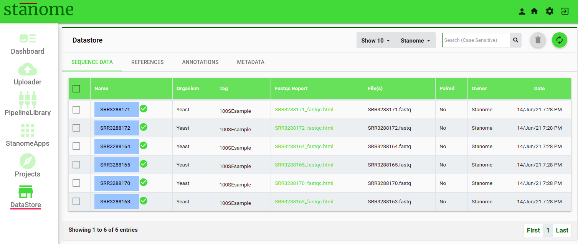Image resolution: width=578 pixels, height=244 pixels.
Task: Tick checkbox for row SRR3288172
Action: (76, 128)
